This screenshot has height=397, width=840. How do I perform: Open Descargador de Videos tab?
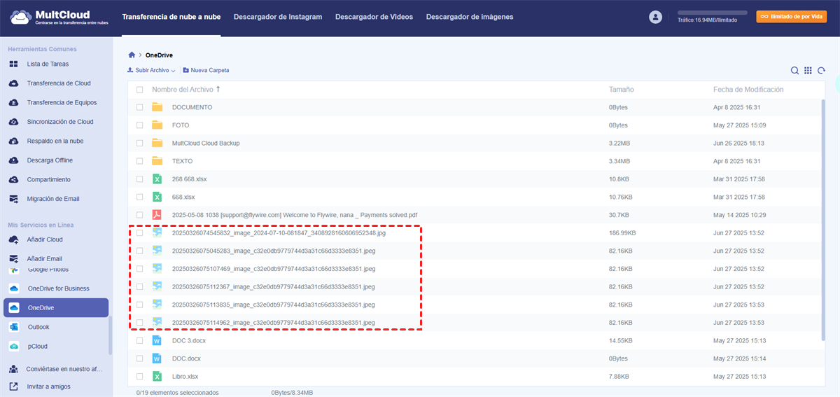click(x=374, y=17)
